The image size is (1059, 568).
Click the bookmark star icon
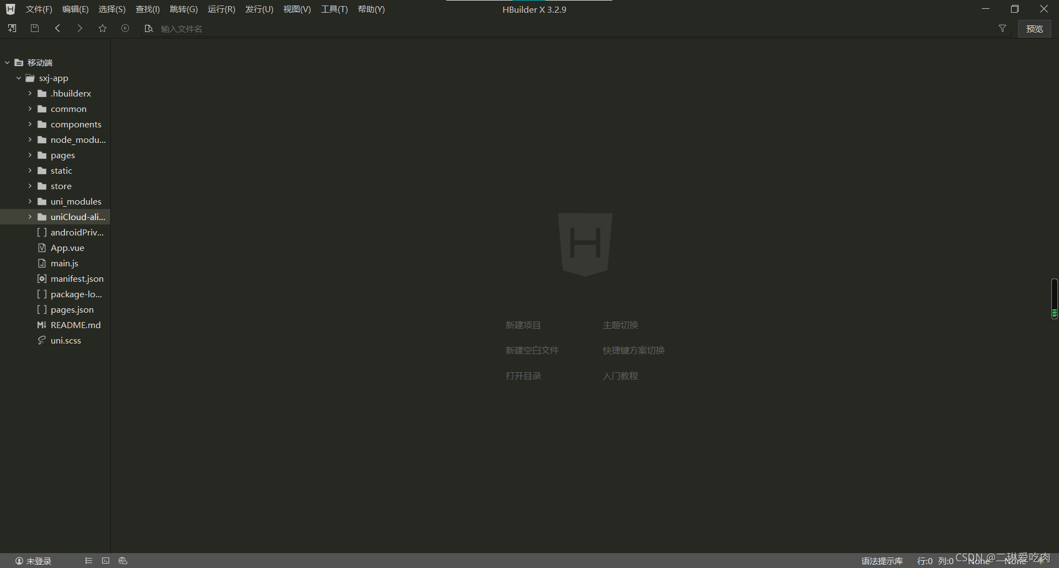point(103,28)
